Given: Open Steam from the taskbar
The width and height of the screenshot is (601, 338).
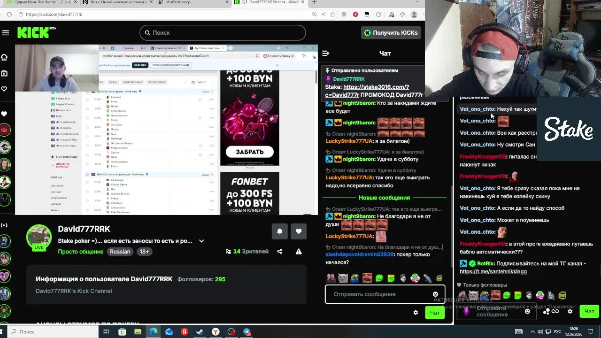Looking at the screenshot, I should pos(200,332).
